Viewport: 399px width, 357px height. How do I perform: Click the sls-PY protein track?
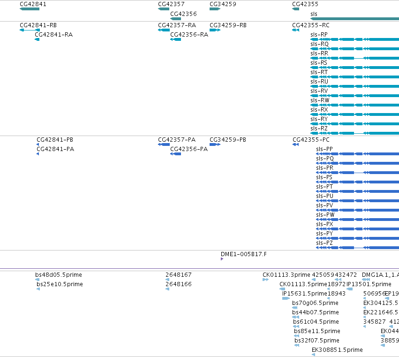pyautogui.click(x=358, y=239)
